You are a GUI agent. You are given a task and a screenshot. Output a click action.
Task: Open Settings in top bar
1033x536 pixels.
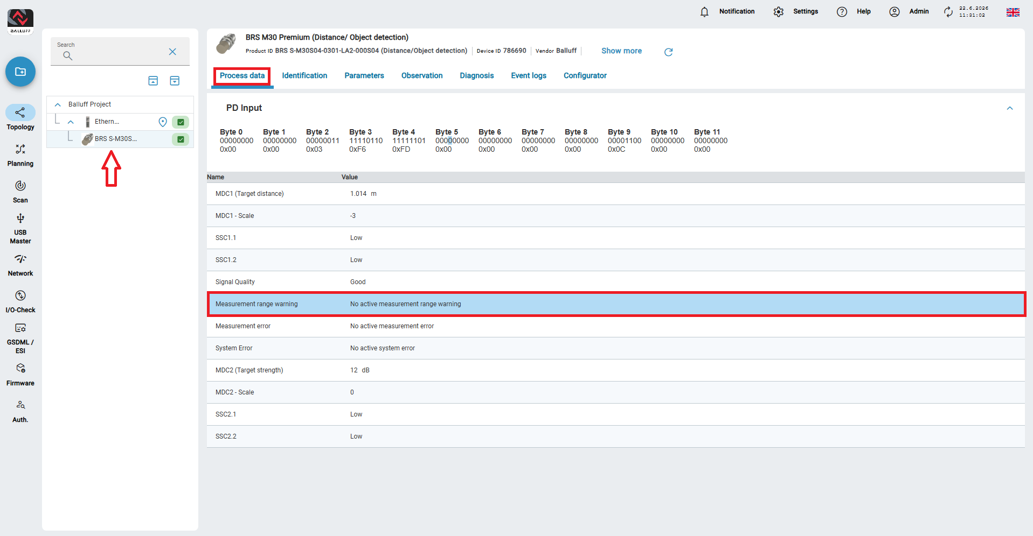[795, 12]
